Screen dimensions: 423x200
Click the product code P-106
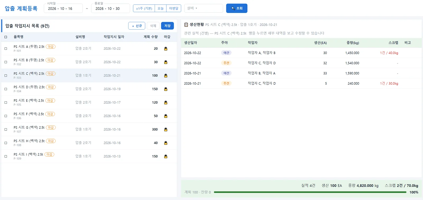pyautogui.click(x=17, y=118)
